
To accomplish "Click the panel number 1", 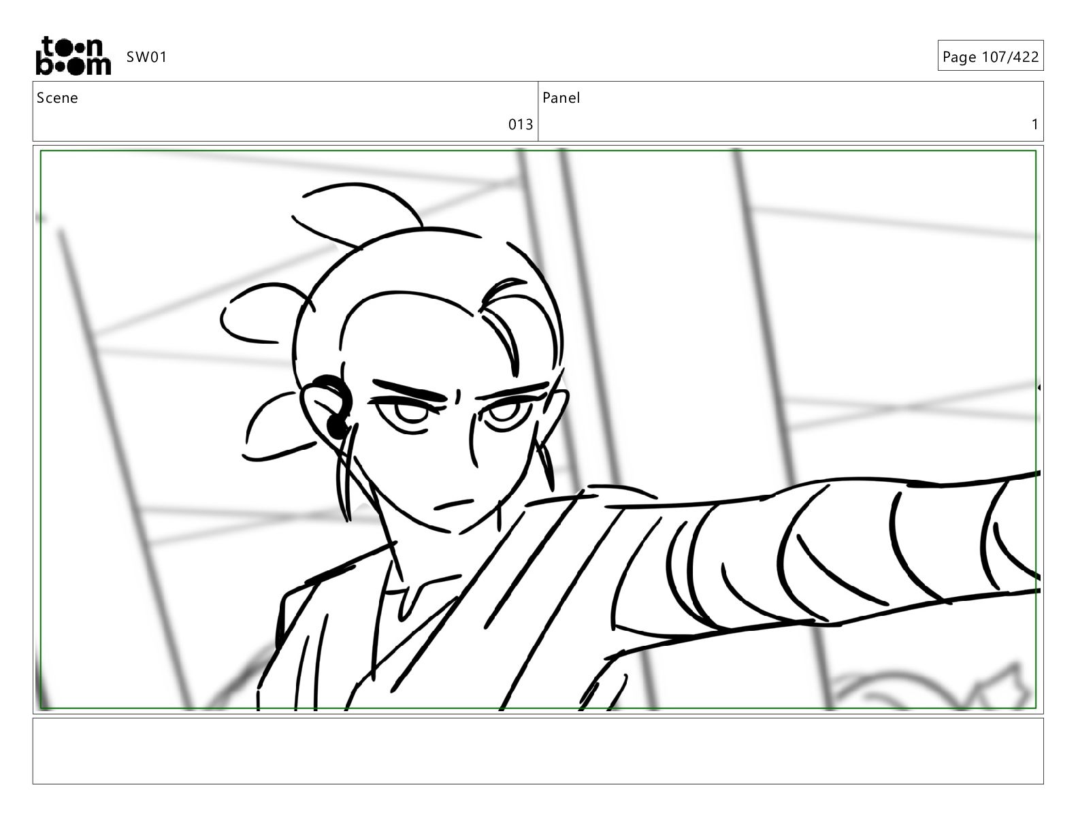I will click(x=1035, y=125).
